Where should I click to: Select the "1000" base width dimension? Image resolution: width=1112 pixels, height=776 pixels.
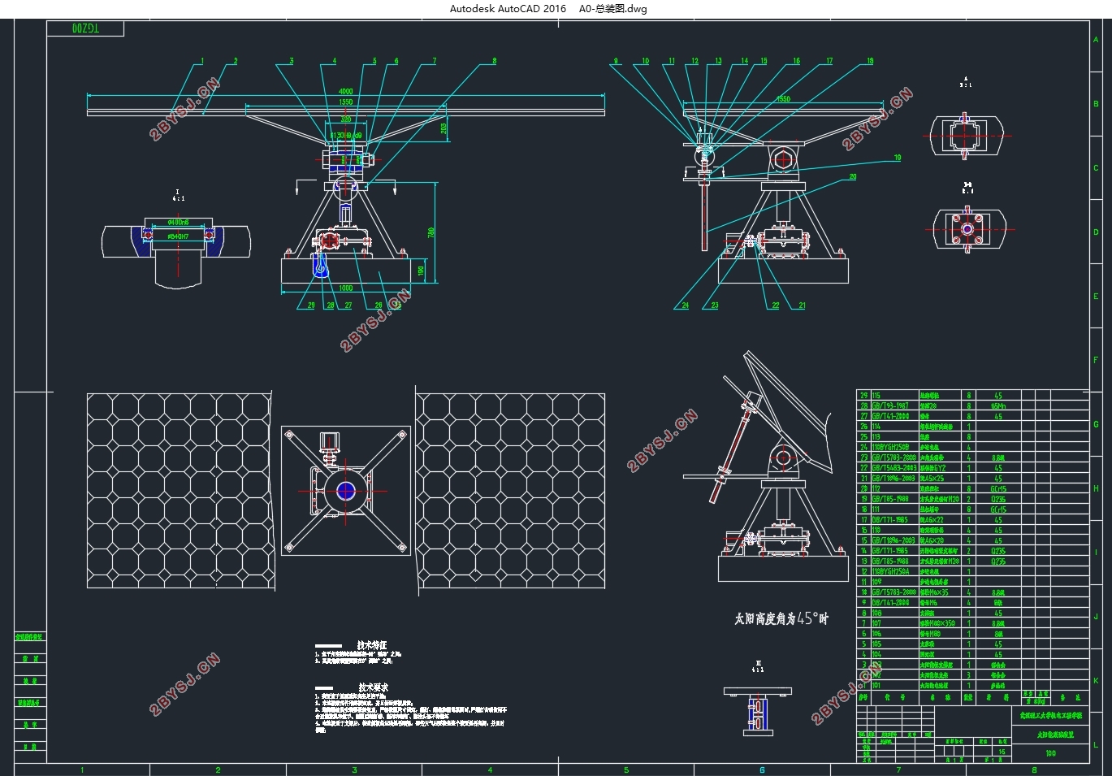pyautogui.click(x=346, y=288)
